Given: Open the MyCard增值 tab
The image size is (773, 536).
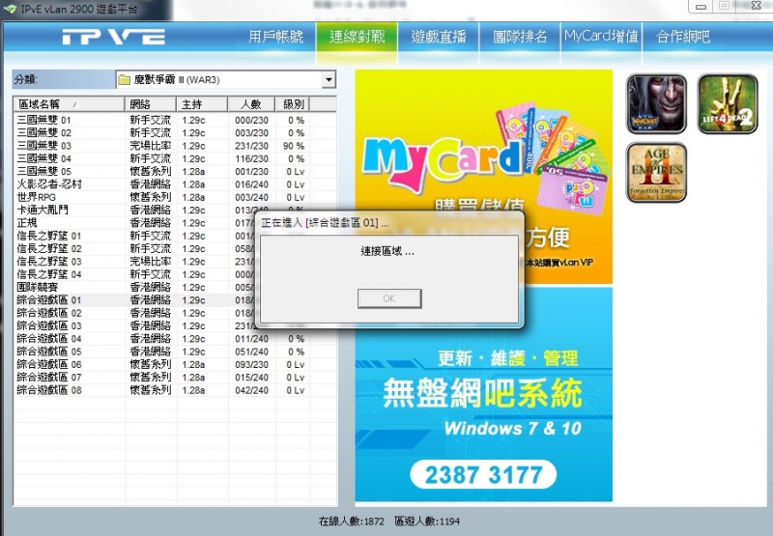Looking at the screenshot, I should (601, 37).
